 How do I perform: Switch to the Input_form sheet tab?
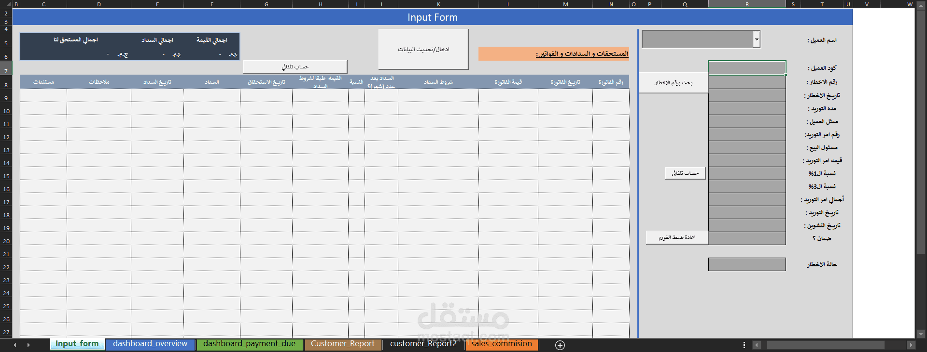[x=77, y=344]
